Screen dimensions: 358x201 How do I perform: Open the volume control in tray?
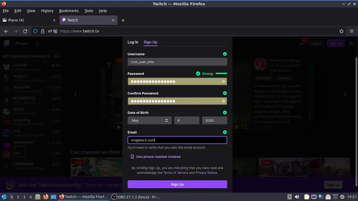tap(297, 197)
